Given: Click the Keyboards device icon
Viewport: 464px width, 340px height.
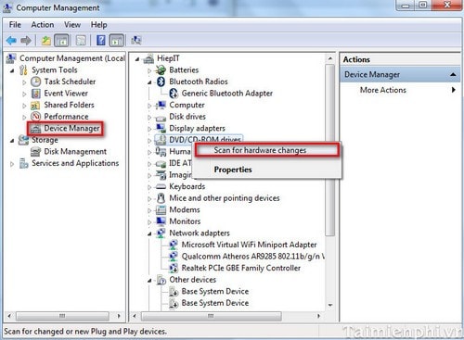Looking at the screenshot, I should [161, 186].
